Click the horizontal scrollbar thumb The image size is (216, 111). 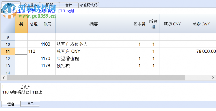click(x=96, y=78)
